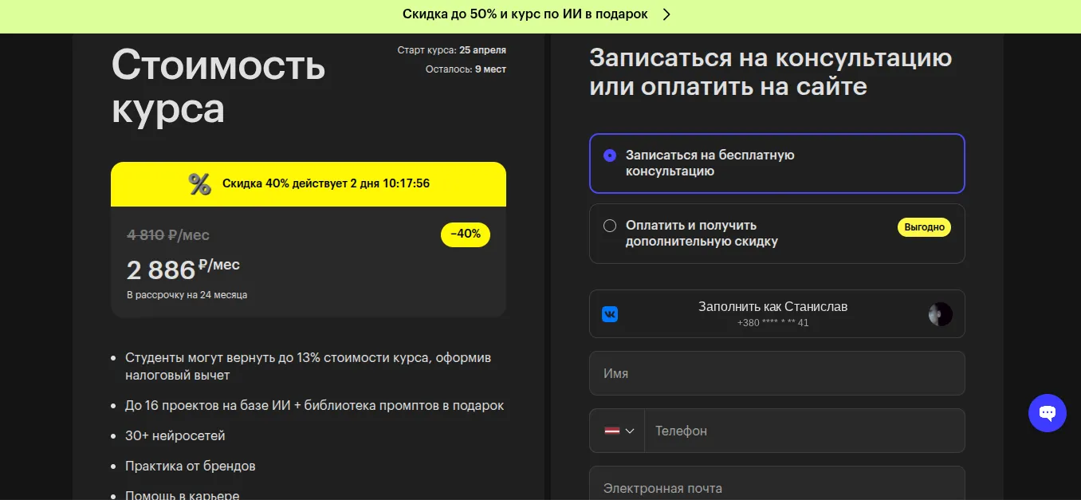Image resolution: width=1081 pixels, height=500 pixels.
Task: Click Stanislav's profile avatar
Action: (941, 314)
